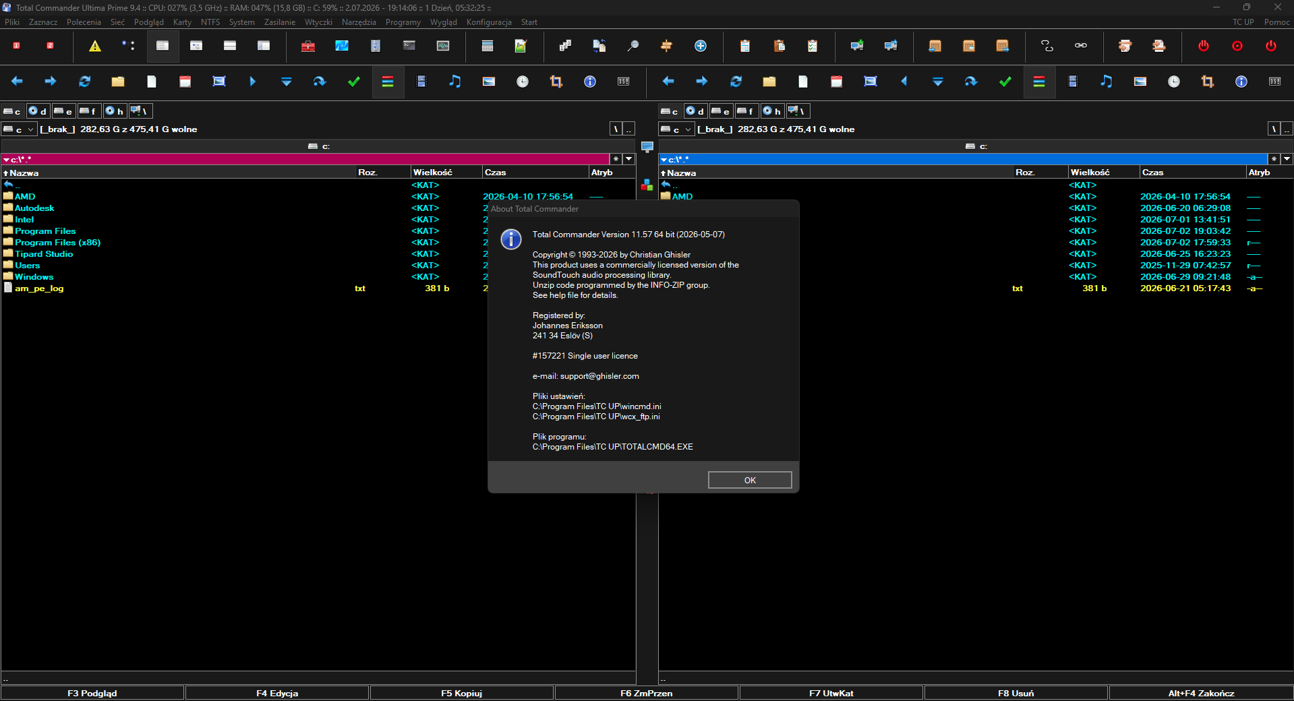Select drive e in the left drive bar
The width and height of the screenshot is (1294, 701).
(x=63, y=111)
